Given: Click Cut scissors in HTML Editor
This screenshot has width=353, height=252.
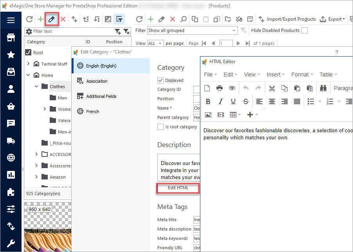Looking at the screenshot, I should click(x=272, y=88).
